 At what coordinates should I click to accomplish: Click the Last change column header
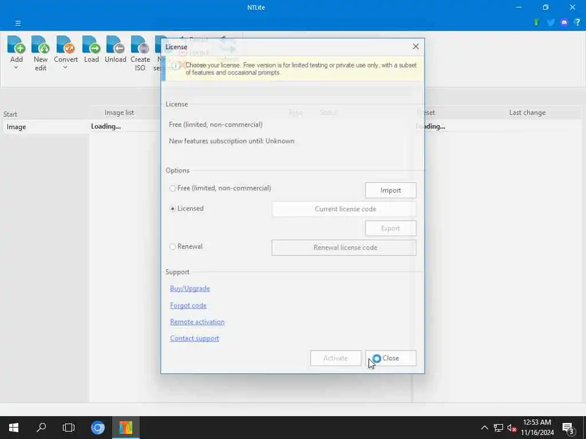tap(527, 113)
